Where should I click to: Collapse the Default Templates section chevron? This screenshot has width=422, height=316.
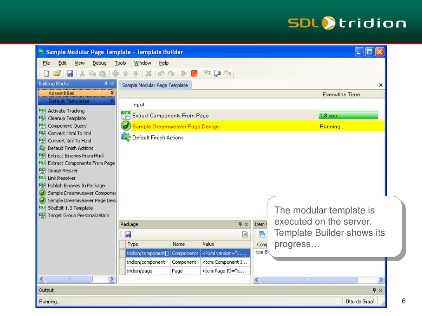tap(112, 101)
